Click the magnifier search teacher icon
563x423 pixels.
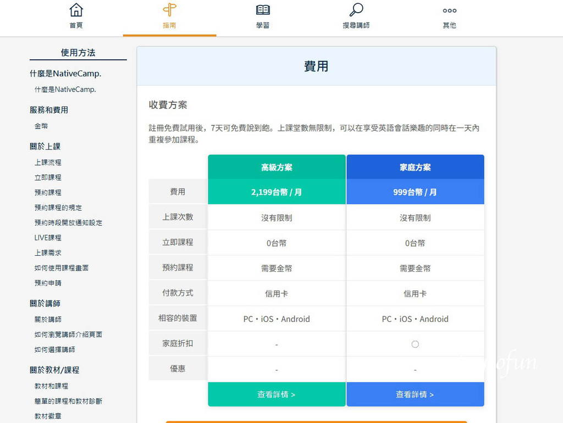[x=356, y=10]
